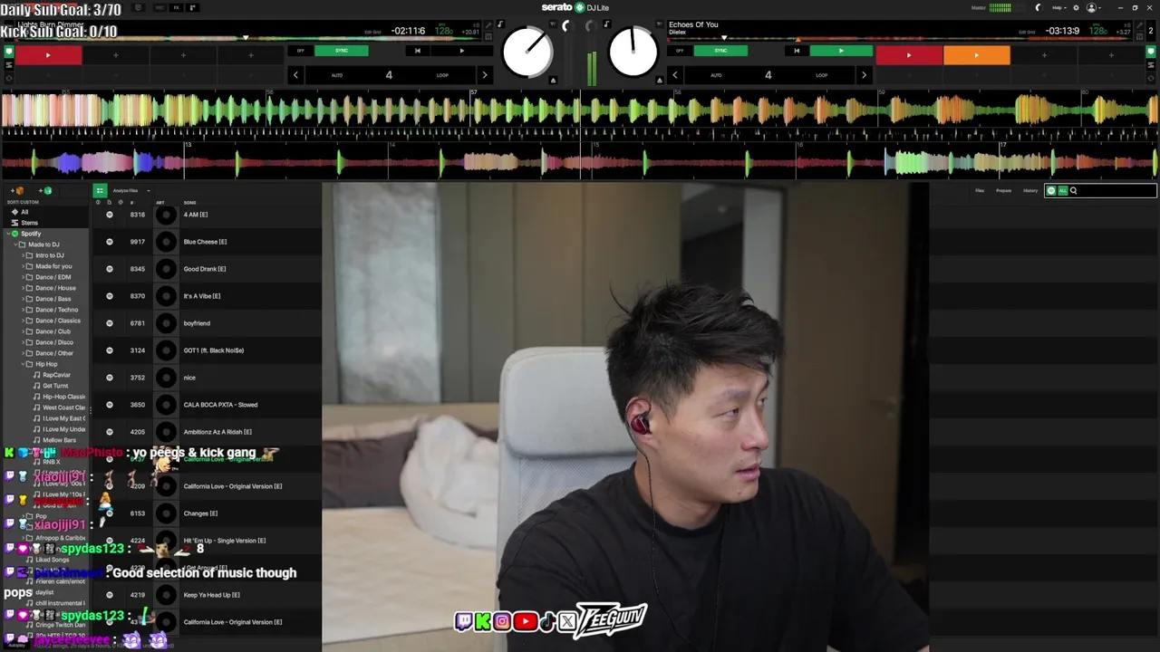The width and height of the screenshot is (1160, 652).
Task: Select the All library entry
Action: coord(24,212)
